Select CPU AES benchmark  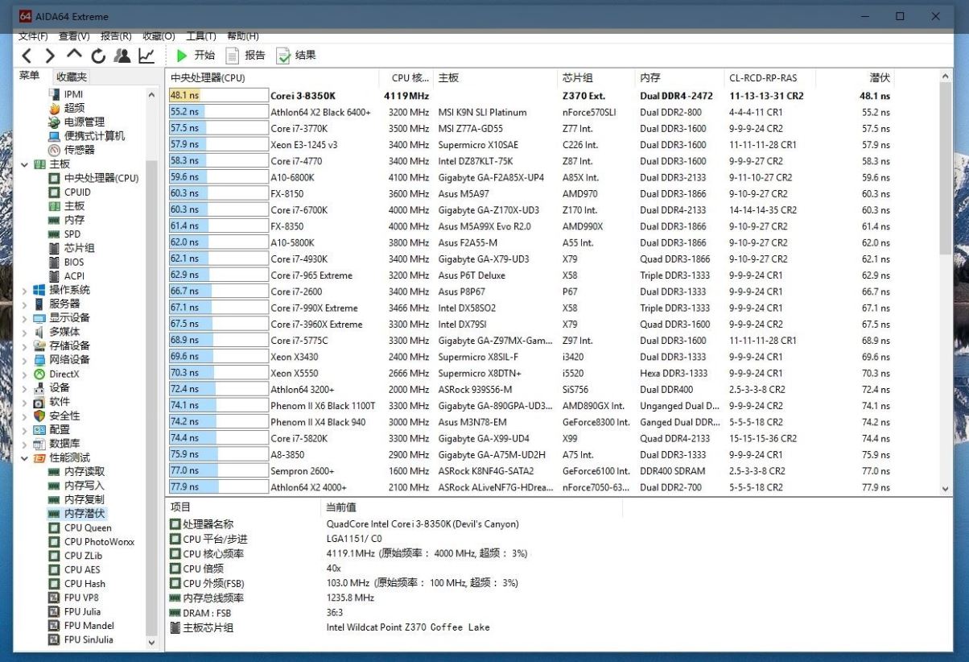pos(82,569)
